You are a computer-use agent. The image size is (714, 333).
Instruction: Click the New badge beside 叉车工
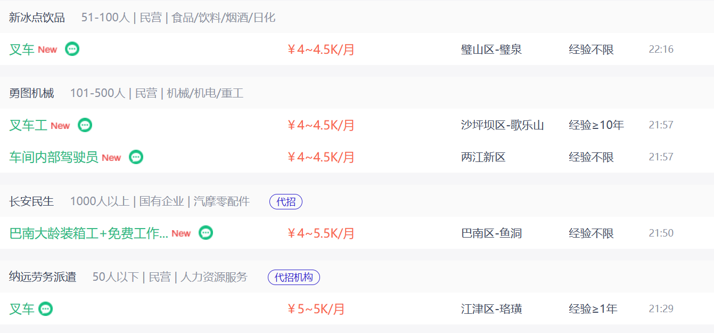(60, 126)
